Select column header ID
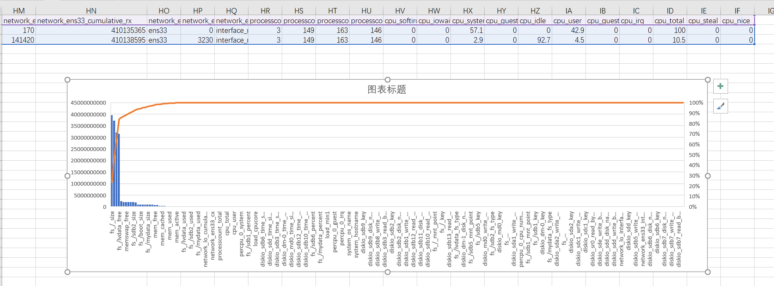The width and height of the screenshot is (774, 286). click(x=670, y=11)
